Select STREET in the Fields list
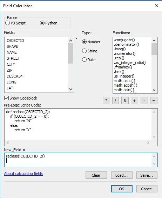Image resolution: width=162 pixels, height=198 pixels. (13, 58)
